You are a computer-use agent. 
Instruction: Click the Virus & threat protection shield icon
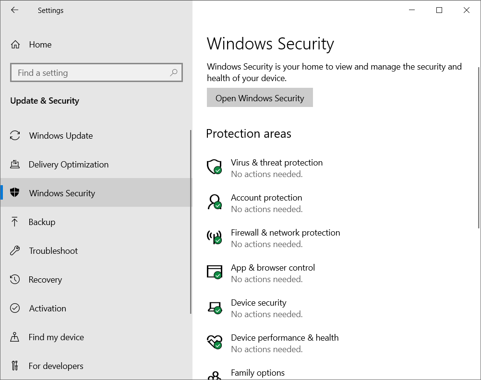click(214, 167)
